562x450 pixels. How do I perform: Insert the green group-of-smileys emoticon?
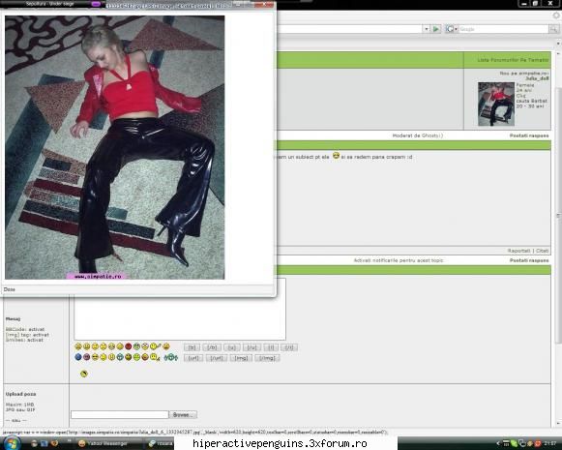[170, 357]
